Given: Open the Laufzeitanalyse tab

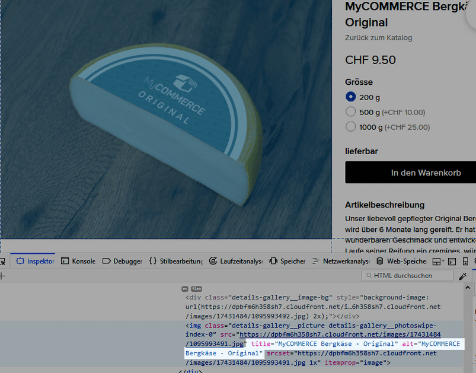Looking at the screenshot, I should click(x=236, y=261).
